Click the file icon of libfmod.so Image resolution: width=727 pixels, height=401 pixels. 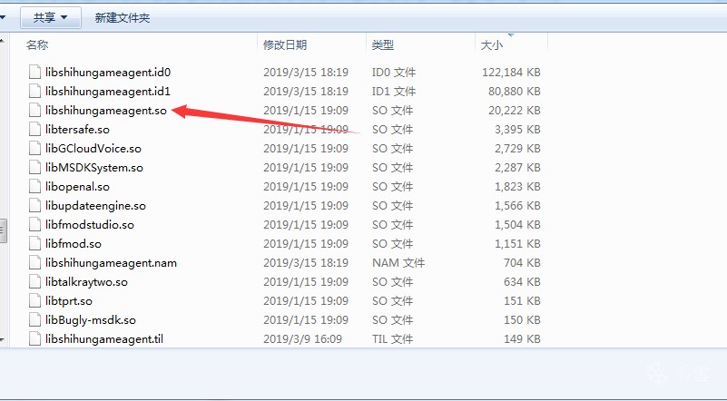[x=34, y=243]
